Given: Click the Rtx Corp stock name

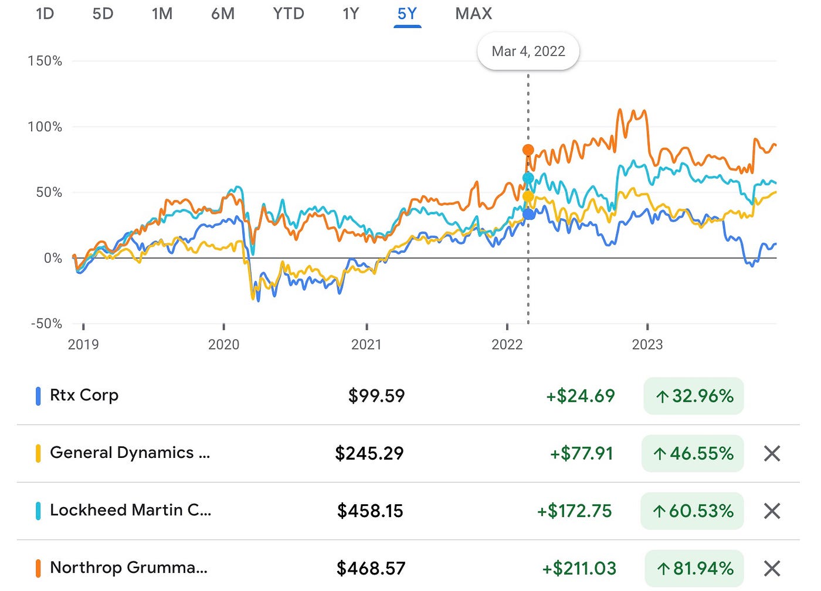Looking at the screenshot, I should (x=84, y=395).
